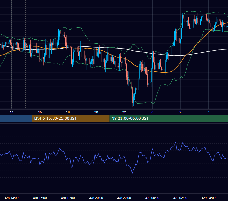
Task: Click the 4/9 00:00 date label
Action: click(152, 198)
